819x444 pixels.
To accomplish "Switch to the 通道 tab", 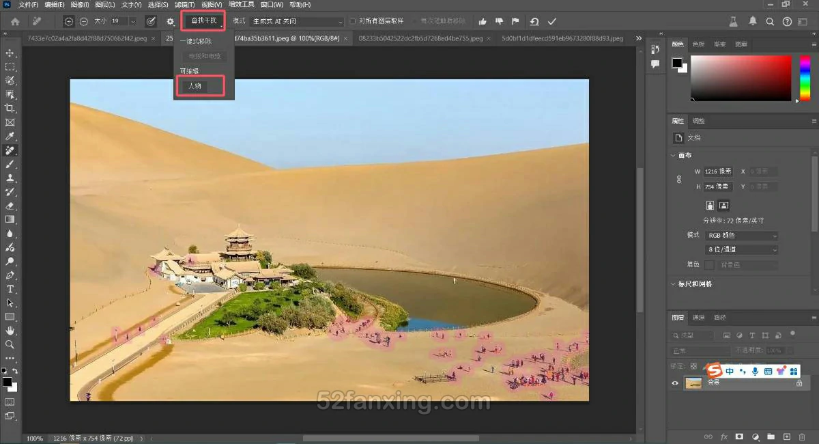I will tap(699, 318).
